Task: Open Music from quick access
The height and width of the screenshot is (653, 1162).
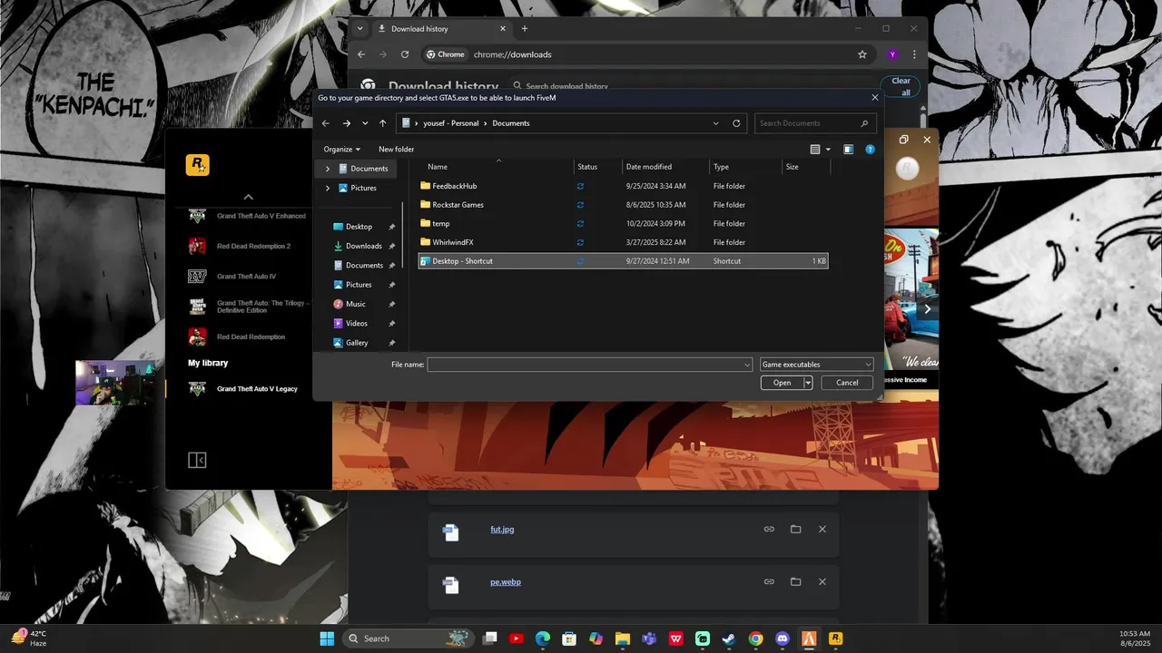Action: 355,304
